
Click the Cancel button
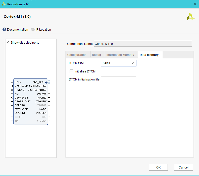[183, 167]
